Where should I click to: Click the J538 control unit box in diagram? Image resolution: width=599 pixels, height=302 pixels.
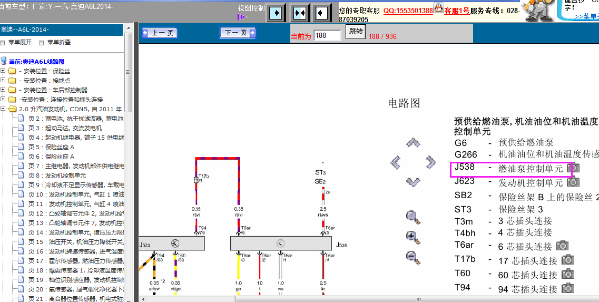[281, 243]
